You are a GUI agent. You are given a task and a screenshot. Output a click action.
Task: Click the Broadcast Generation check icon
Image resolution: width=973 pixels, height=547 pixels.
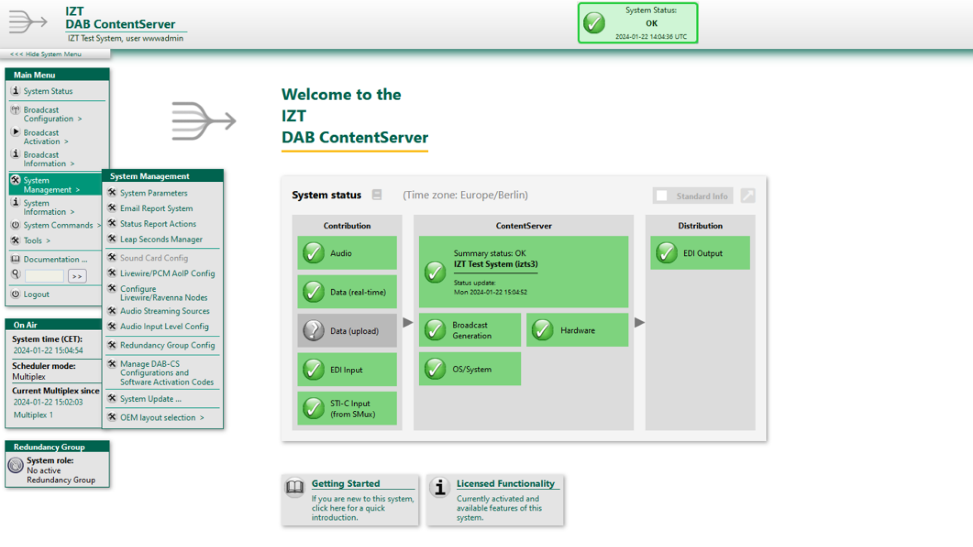click(x=435, y=330)
